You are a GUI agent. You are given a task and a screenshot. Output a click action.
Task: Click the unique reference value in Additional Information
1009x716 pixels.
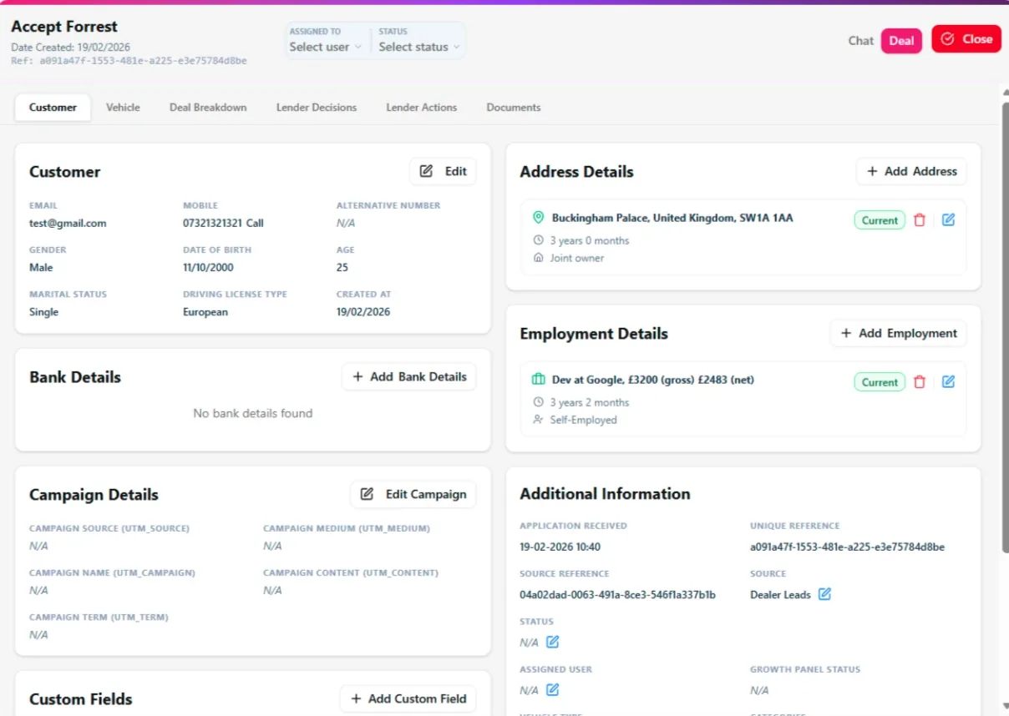point(847,547)
